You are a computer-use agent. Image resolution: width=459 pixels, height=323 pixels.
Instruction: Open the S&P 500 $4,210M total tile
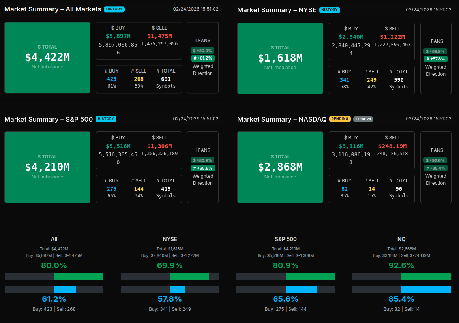(47, 167)
